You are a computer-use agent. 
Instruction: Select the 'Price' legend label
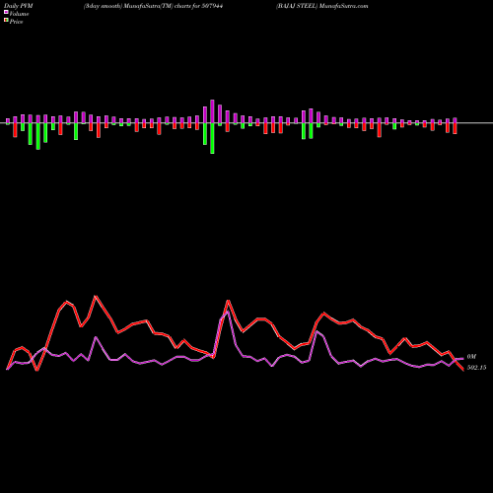click(x=16, y=22)
